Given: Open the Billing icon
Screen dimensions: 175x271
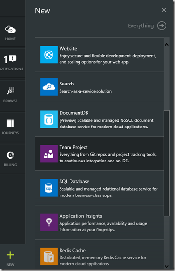Looking at the screenshot, I should point(10,155).
